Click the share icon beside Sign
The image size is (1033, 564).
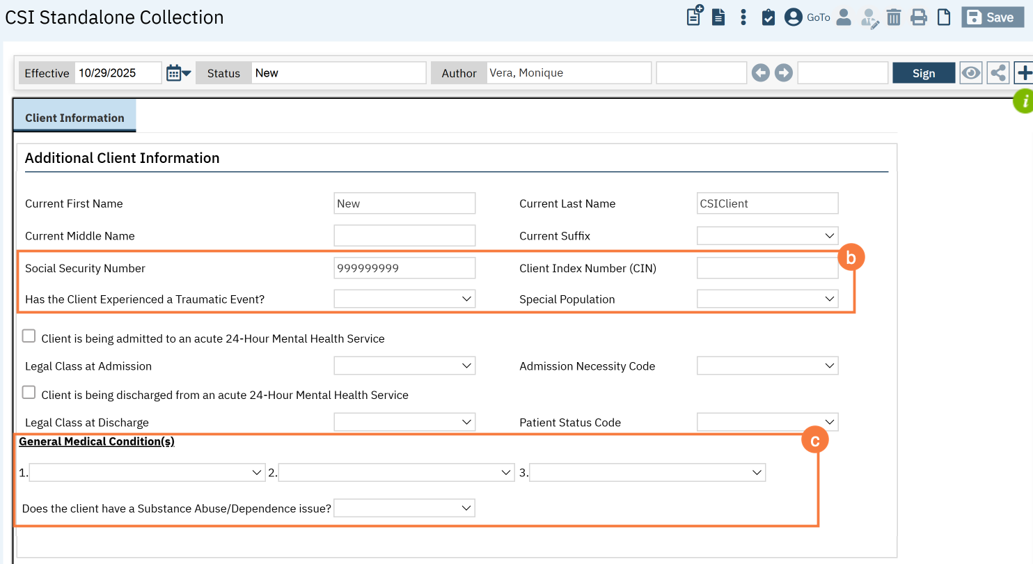coord(997,73)
